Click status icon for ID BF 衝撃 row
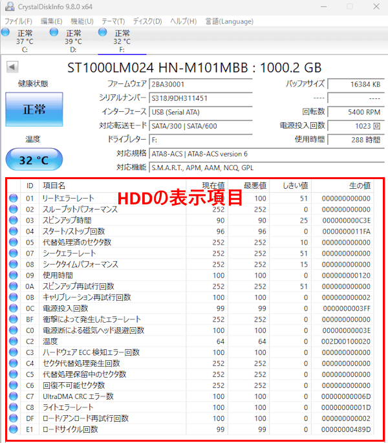388x443 pixels. tap(14, 319)
